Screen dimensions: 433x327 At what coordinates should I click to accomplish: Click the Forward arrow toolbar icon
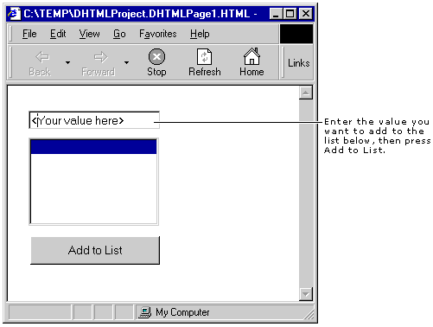[x=100, y=57]
